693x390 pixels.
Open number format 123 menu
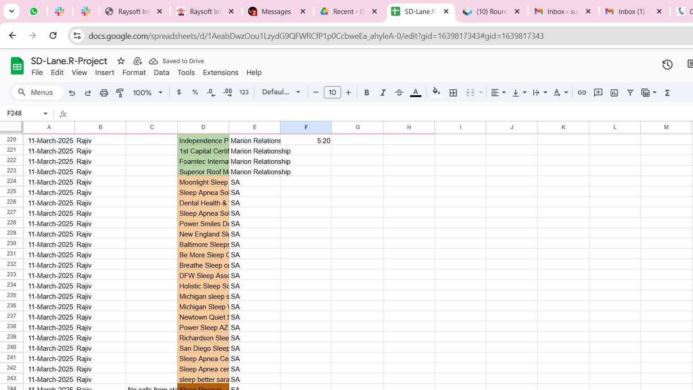click(244, 92)
